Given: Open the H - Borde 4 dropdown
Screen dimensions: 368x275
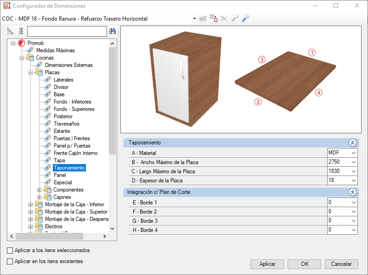Looking at the screenshot, I should pos(354,230).
